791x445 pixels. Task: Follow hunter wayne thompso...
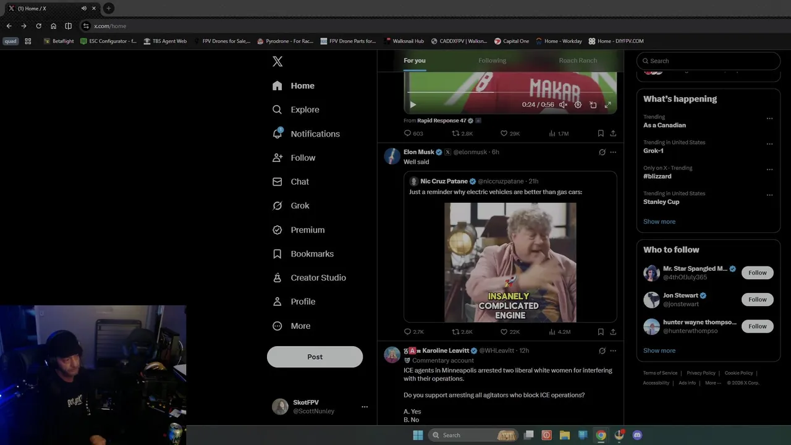tap(757, 326)
